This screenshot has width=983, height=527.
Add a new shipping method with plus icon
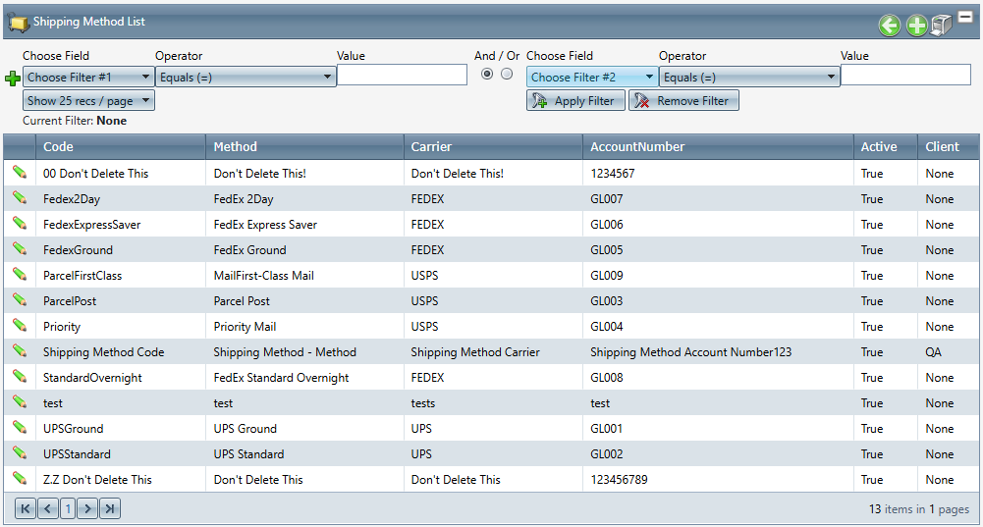point(916,26)
